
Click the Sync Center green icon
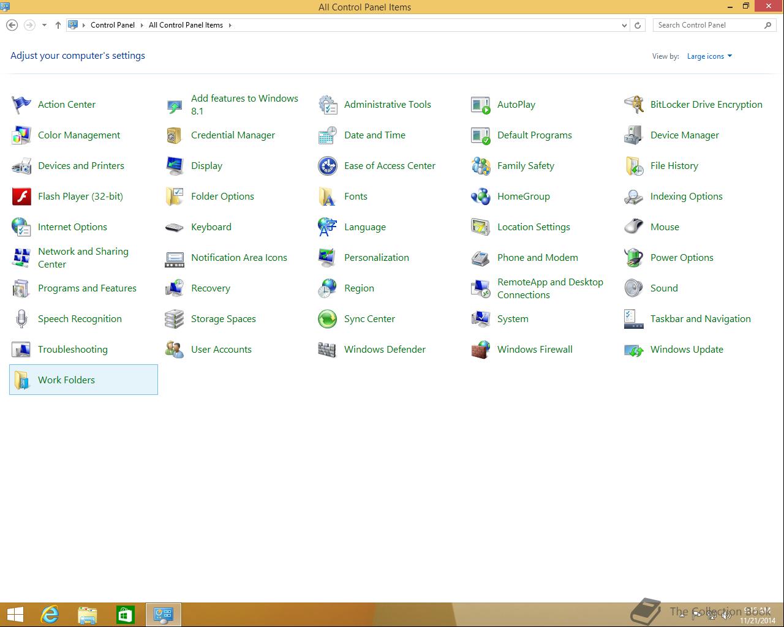[x=328, y=319]
